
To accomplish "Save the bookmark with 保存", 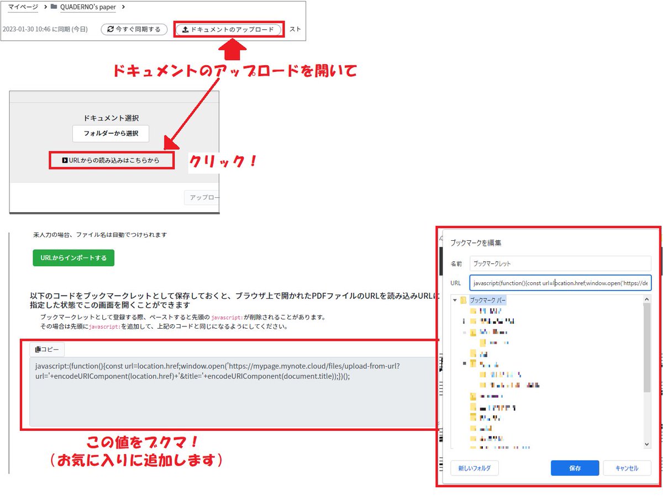I will [575, 468].
